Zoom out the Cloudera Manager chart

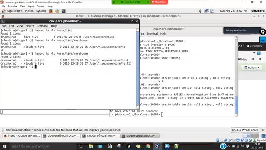[253, 59]
